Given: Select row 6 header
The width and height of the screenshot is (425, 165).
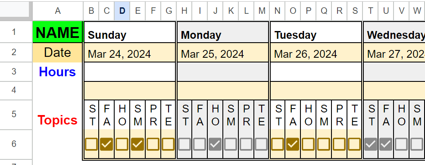Looking at the screenshot, I should point(14,144).
